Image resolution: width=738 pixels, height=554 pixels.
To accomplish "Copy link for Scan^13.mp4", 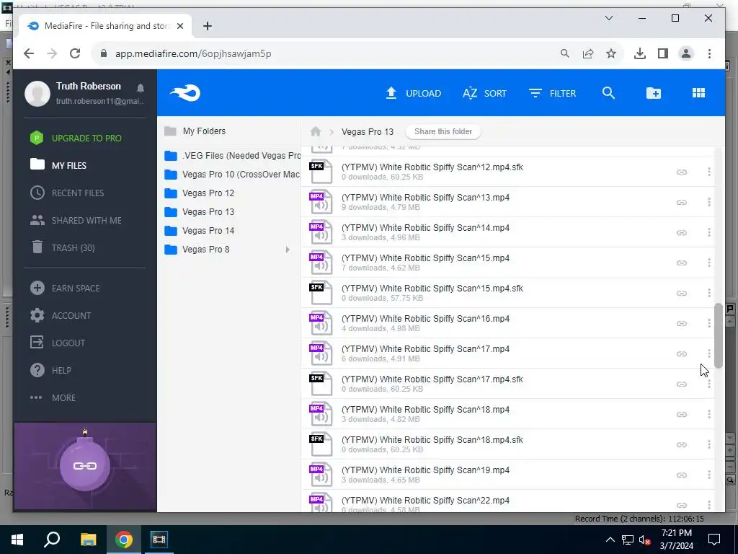I will 681,202.
